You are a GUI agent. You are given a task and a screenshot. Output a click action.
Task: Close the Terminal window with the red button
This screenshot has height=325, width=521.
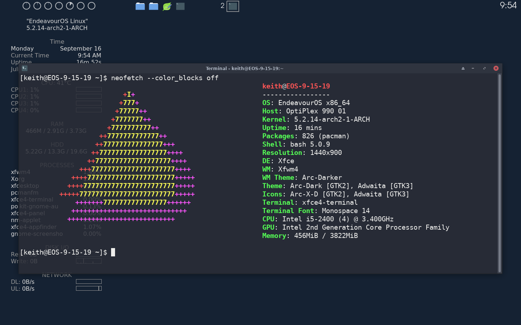496,68
